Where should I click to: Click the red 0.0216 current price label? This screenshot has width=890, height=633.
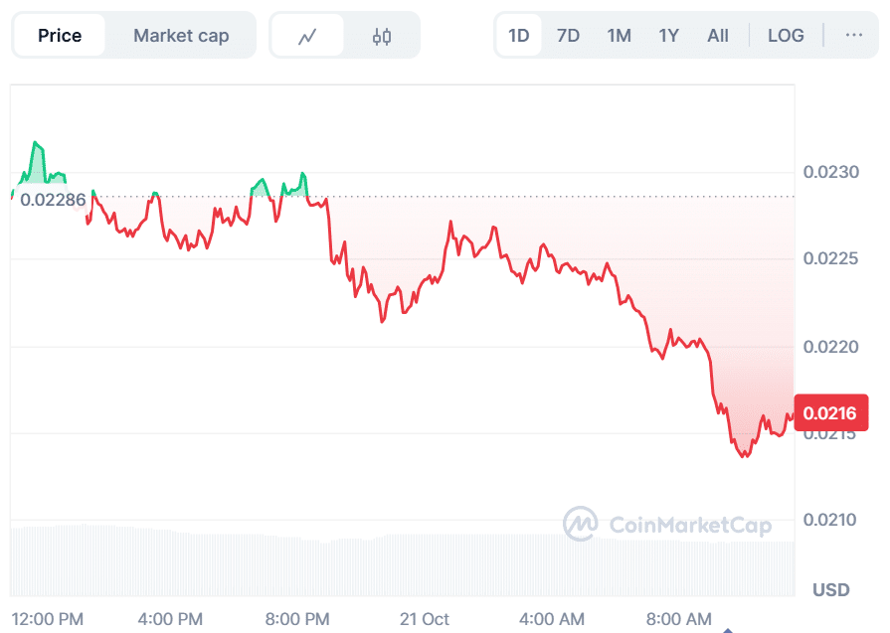pos(831,412)
